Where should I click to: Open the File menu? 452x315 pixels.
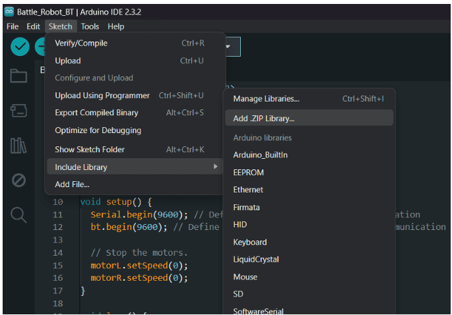pos(13,26)
